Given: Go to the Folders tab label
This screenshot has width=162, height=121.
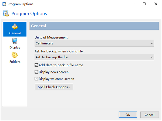Looking at the screenshot, I should (15, 62).
